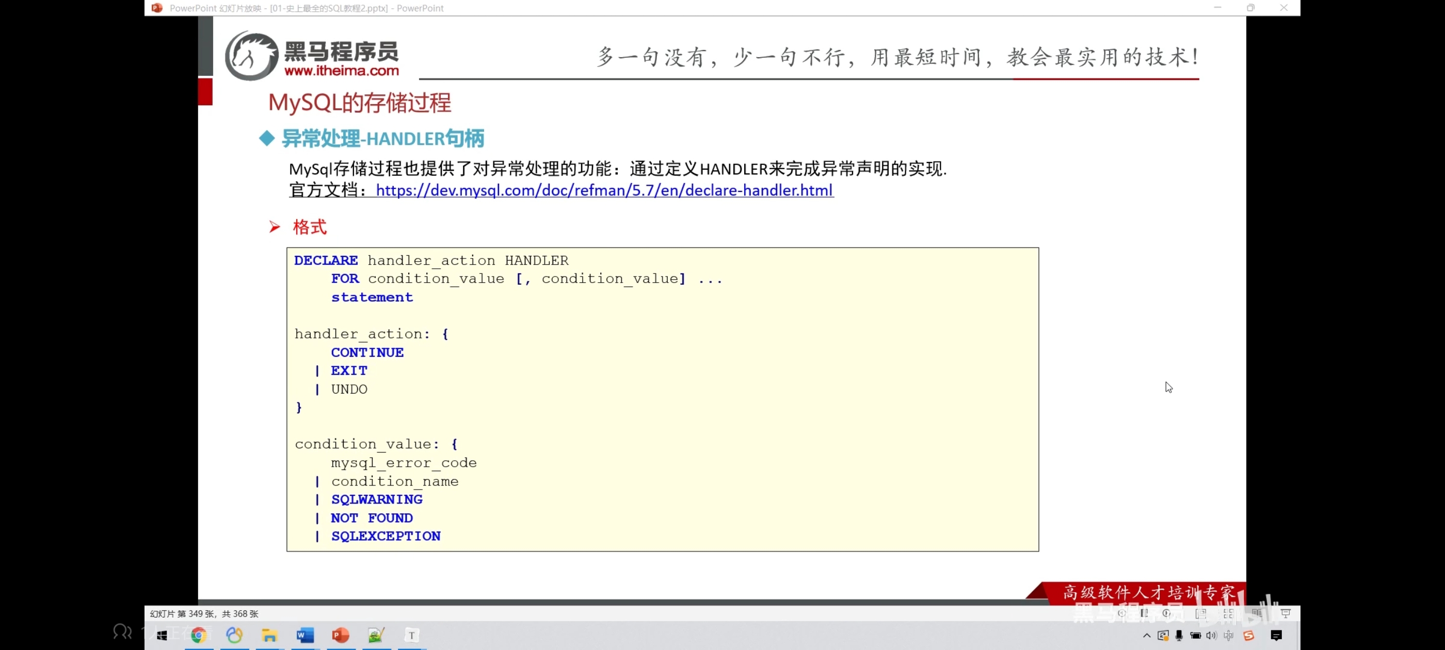Open Windows notification center panel
The height and width of the screenshot is (650, 1445).
tap(1276, 636)
